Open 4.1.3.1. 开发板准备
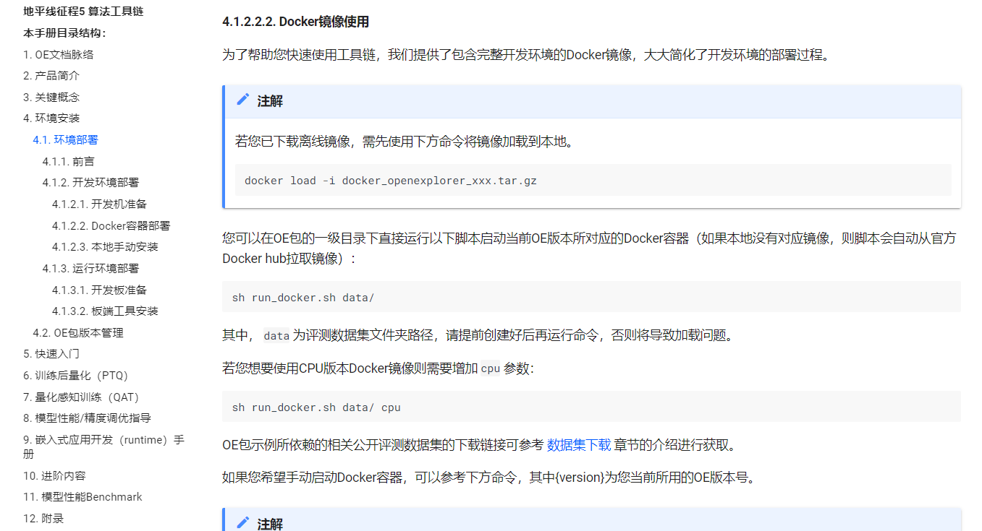This screenshot has height=531, width=982. (x=99, y=290)
